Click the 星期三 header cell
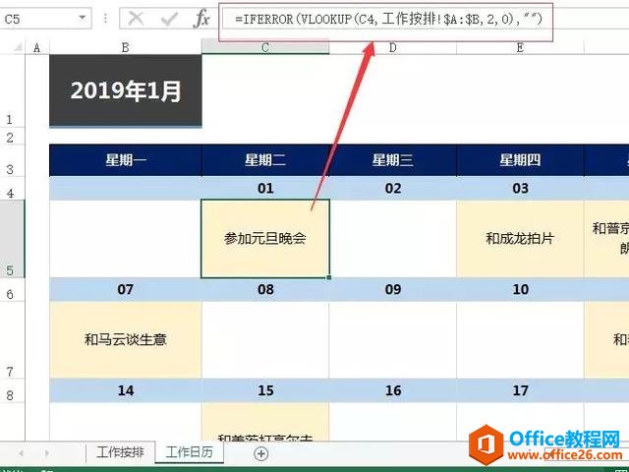 tap(393, 160)
